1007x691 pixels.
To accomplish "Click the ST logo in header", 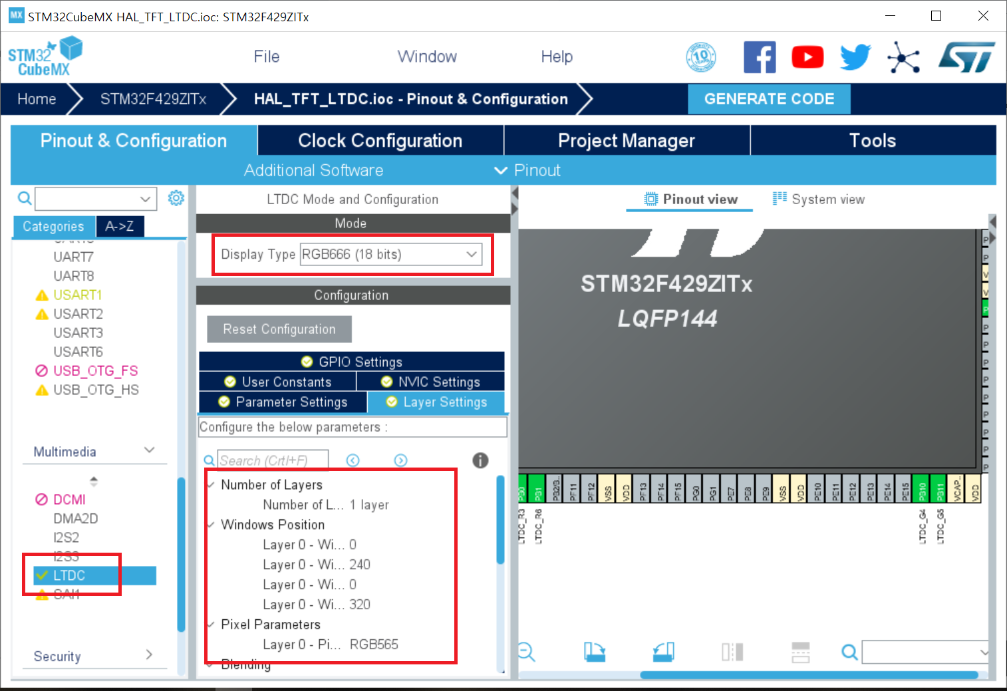I will [x=967, y=57].
